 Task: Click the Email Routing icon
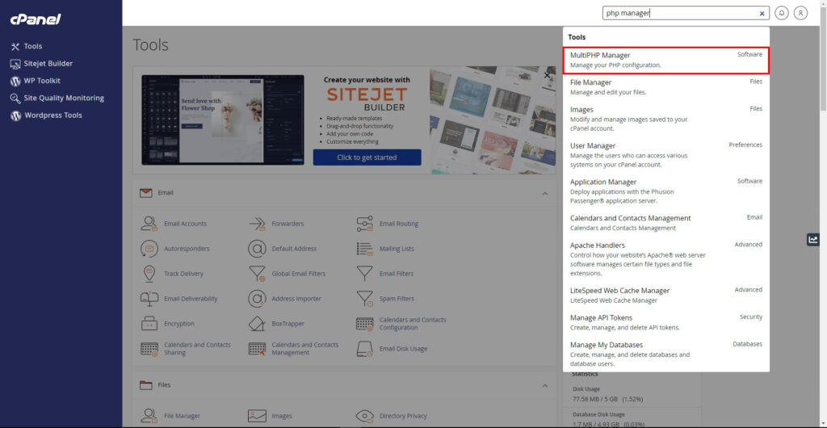[x=364, y=224]
